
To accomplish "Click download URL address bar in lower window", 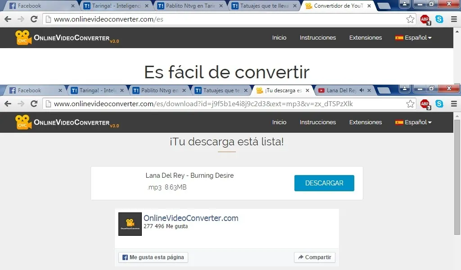I will 229,103.
